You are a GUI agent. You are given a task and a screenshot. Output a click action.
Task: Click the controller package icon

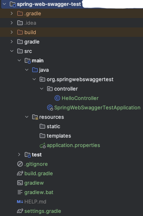point(50,89)
